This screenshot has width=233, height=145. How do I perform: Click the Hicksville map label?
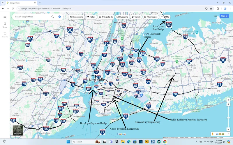click(x=192, y=65)
